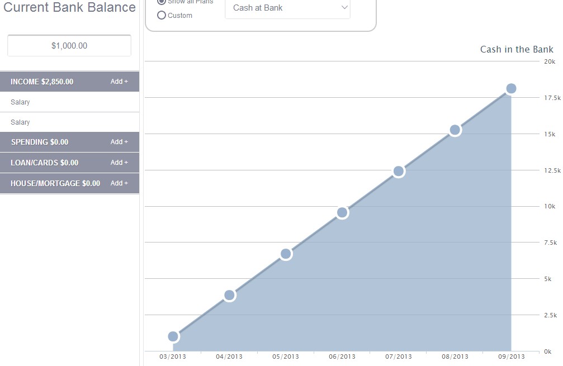Add a new income entry
Viewport: 563px width, 366px height.
[119, 82]
